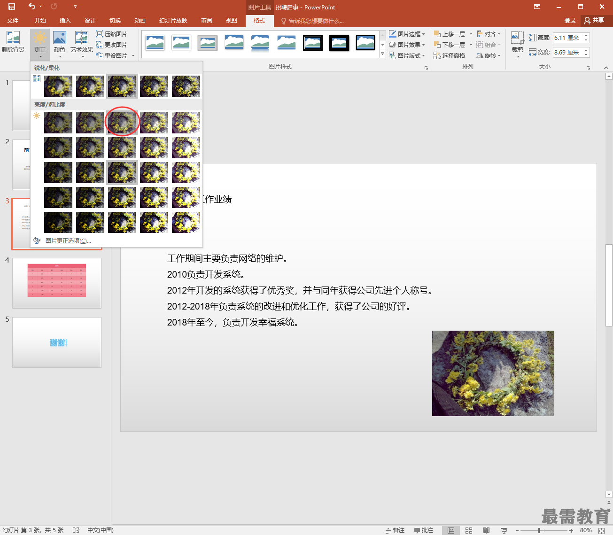Start slide show from status bar icon
The width and height of the screenshot is (613, 535).
(x=504, y=530)
